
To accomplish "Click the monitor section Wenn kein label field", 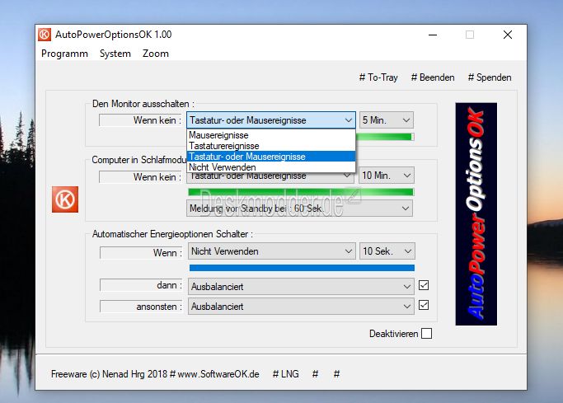I will [141, 120].
